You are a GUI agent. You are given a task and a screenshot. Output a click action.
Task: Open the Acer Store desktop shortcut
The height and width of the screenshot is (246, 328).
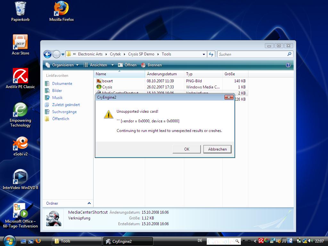tap(20, 45)
